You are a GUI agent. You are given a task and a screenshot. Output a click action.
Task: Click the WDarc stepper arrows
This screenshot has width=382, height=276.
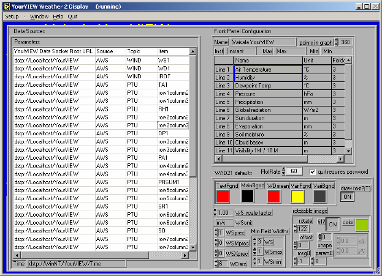pos(216,263)
